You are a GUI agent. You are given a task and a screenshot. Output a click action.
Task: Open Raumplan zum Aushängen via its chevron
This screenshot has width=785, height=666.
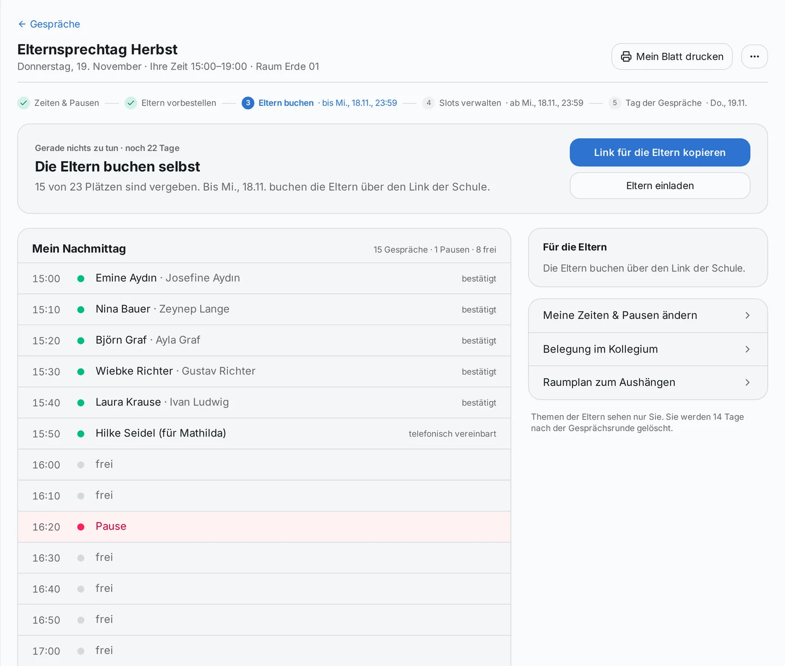click(747, 383)
